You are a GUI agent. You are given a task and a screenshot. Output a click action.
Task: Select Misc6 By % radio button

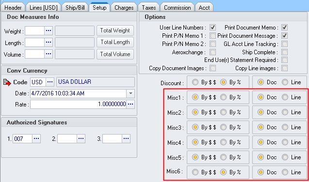[x=223, y=172]
